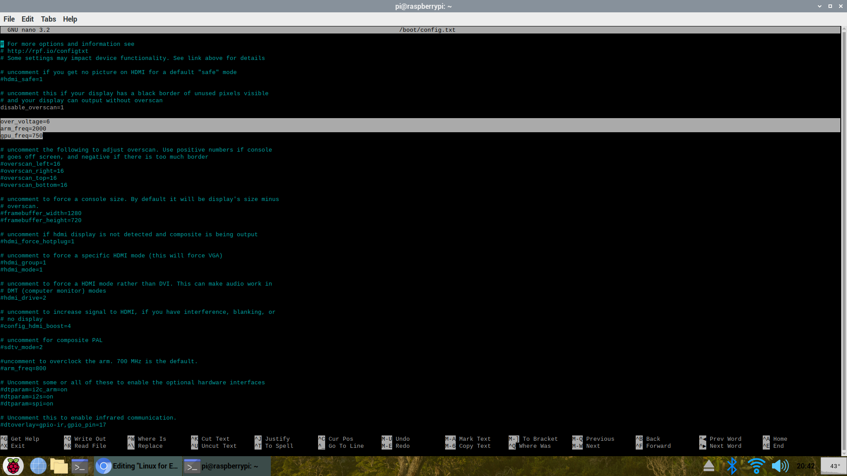
Task: Launch the web browser globe icon
Action: (38, 466)
